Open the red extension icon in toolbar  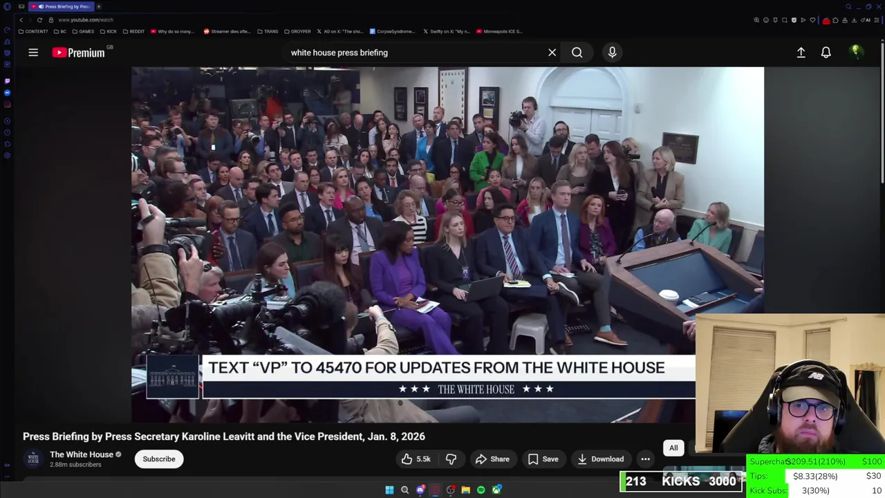826,21
